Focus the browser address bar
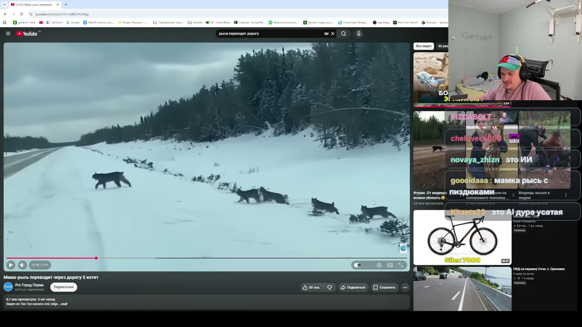 (236, 14)
